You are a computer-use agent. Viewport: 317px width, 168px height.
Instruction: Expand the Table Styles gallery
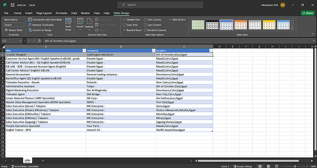click(x=292, y=29)
